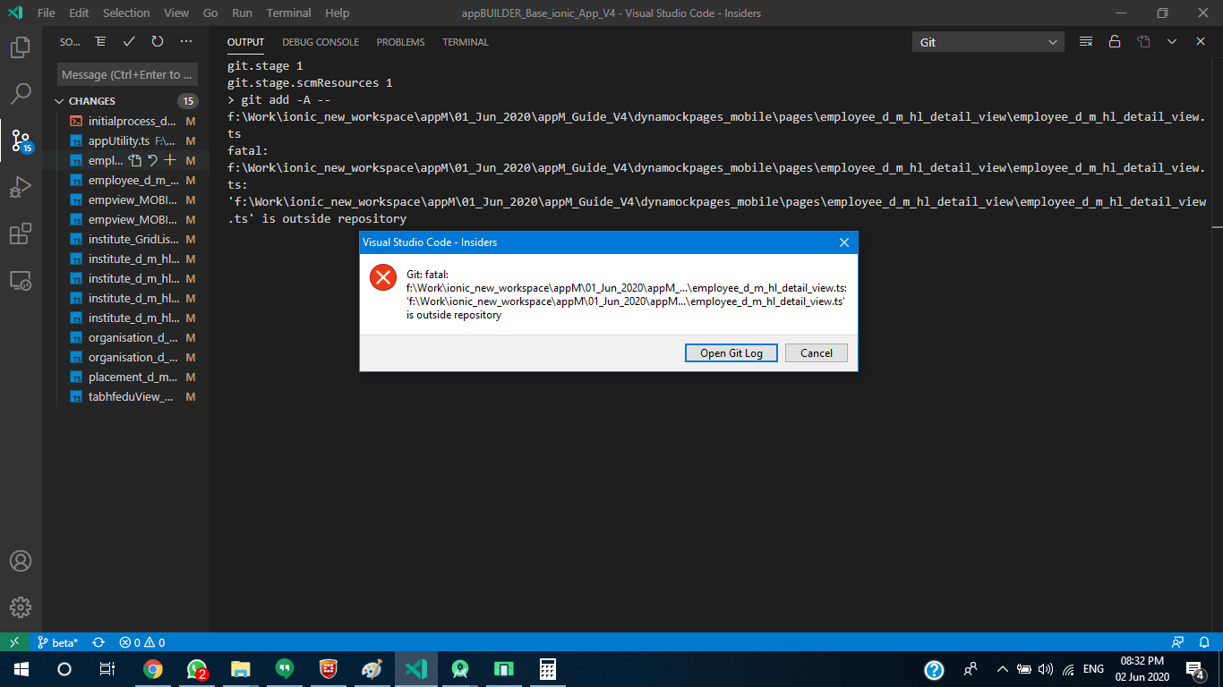The height and width of the screenshot is (687, 1223).
Task: Clear the Output panel contents
Action: [1085, 41]
